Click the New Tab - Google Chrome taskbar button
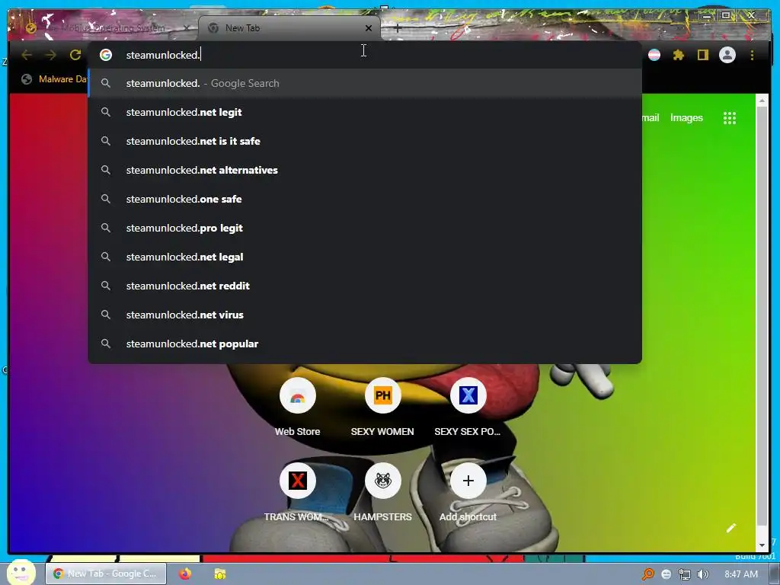Image resolution: width=780 pixels, height=585 pixels. click(107, 574)
